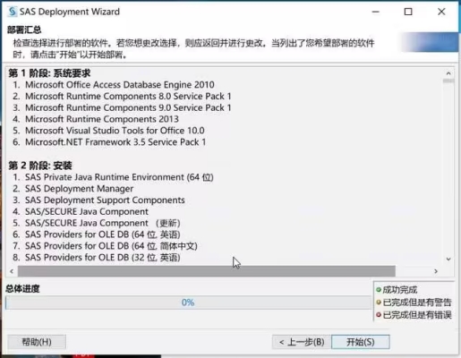
Task: Start deployment with 开始(S) button
Action: (361, 342)
